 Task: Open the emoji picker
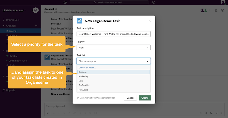(x=211, y=113)
